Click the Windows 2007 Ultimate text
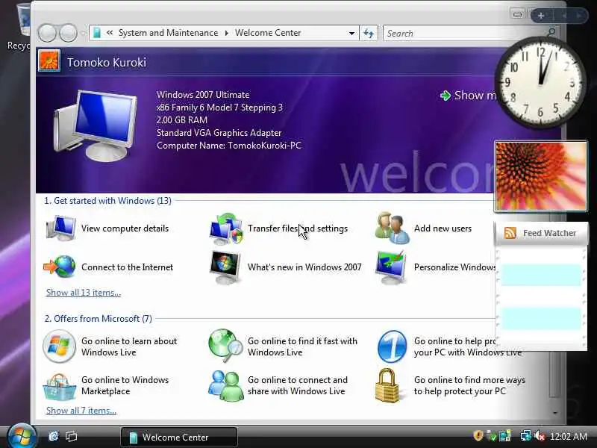Screen dimensions: 597x448 (203, 95)
